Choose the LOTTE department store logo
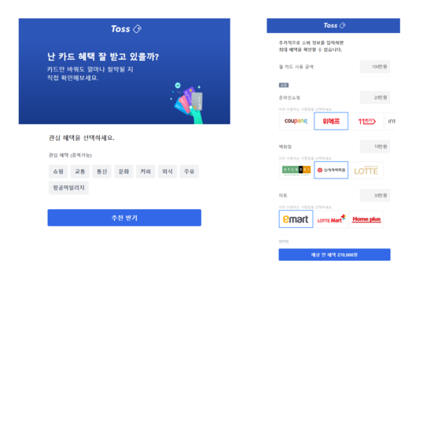The height and width of the screenshot is (423, 423). pyautogui.click(x=366, y=171)
